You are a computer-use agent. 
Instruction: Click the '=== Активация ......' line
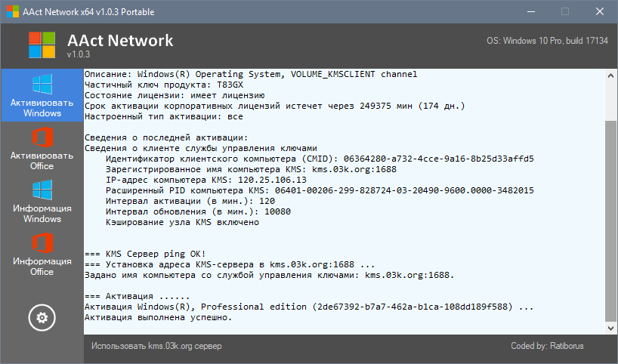pos(138,296)
